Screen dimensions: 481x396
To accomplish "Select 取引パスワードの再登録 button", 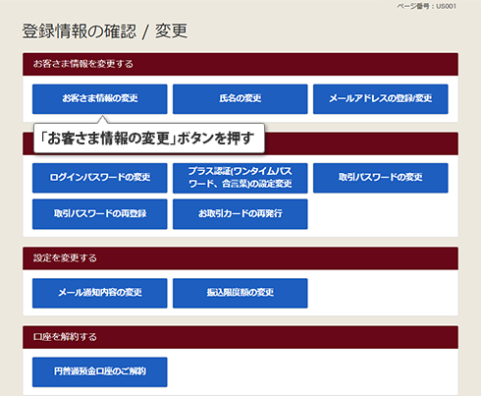I will pos(100,214).
